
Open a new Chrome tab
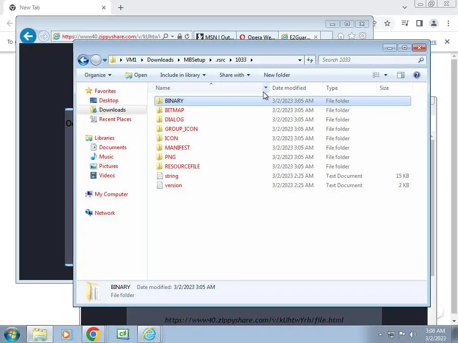pos(121,8)
